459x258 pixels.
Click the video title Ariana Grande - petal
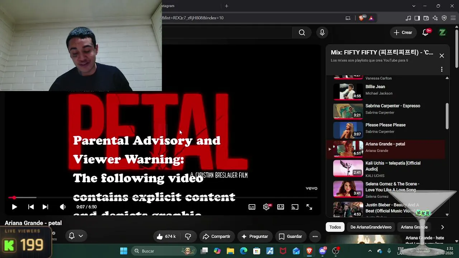33,223
